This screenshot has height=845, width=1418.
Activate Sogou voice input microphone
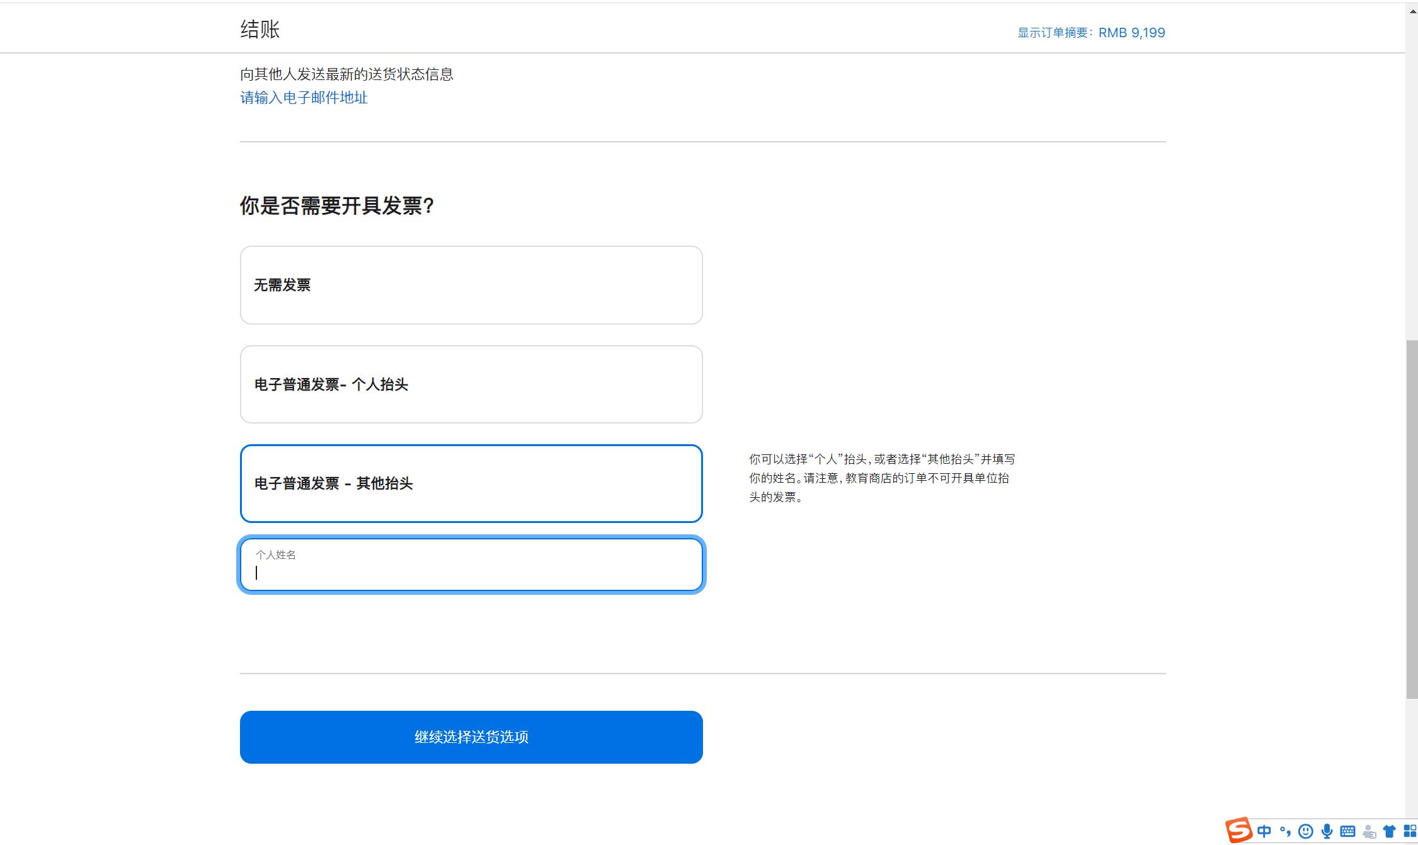point(1326,831)
